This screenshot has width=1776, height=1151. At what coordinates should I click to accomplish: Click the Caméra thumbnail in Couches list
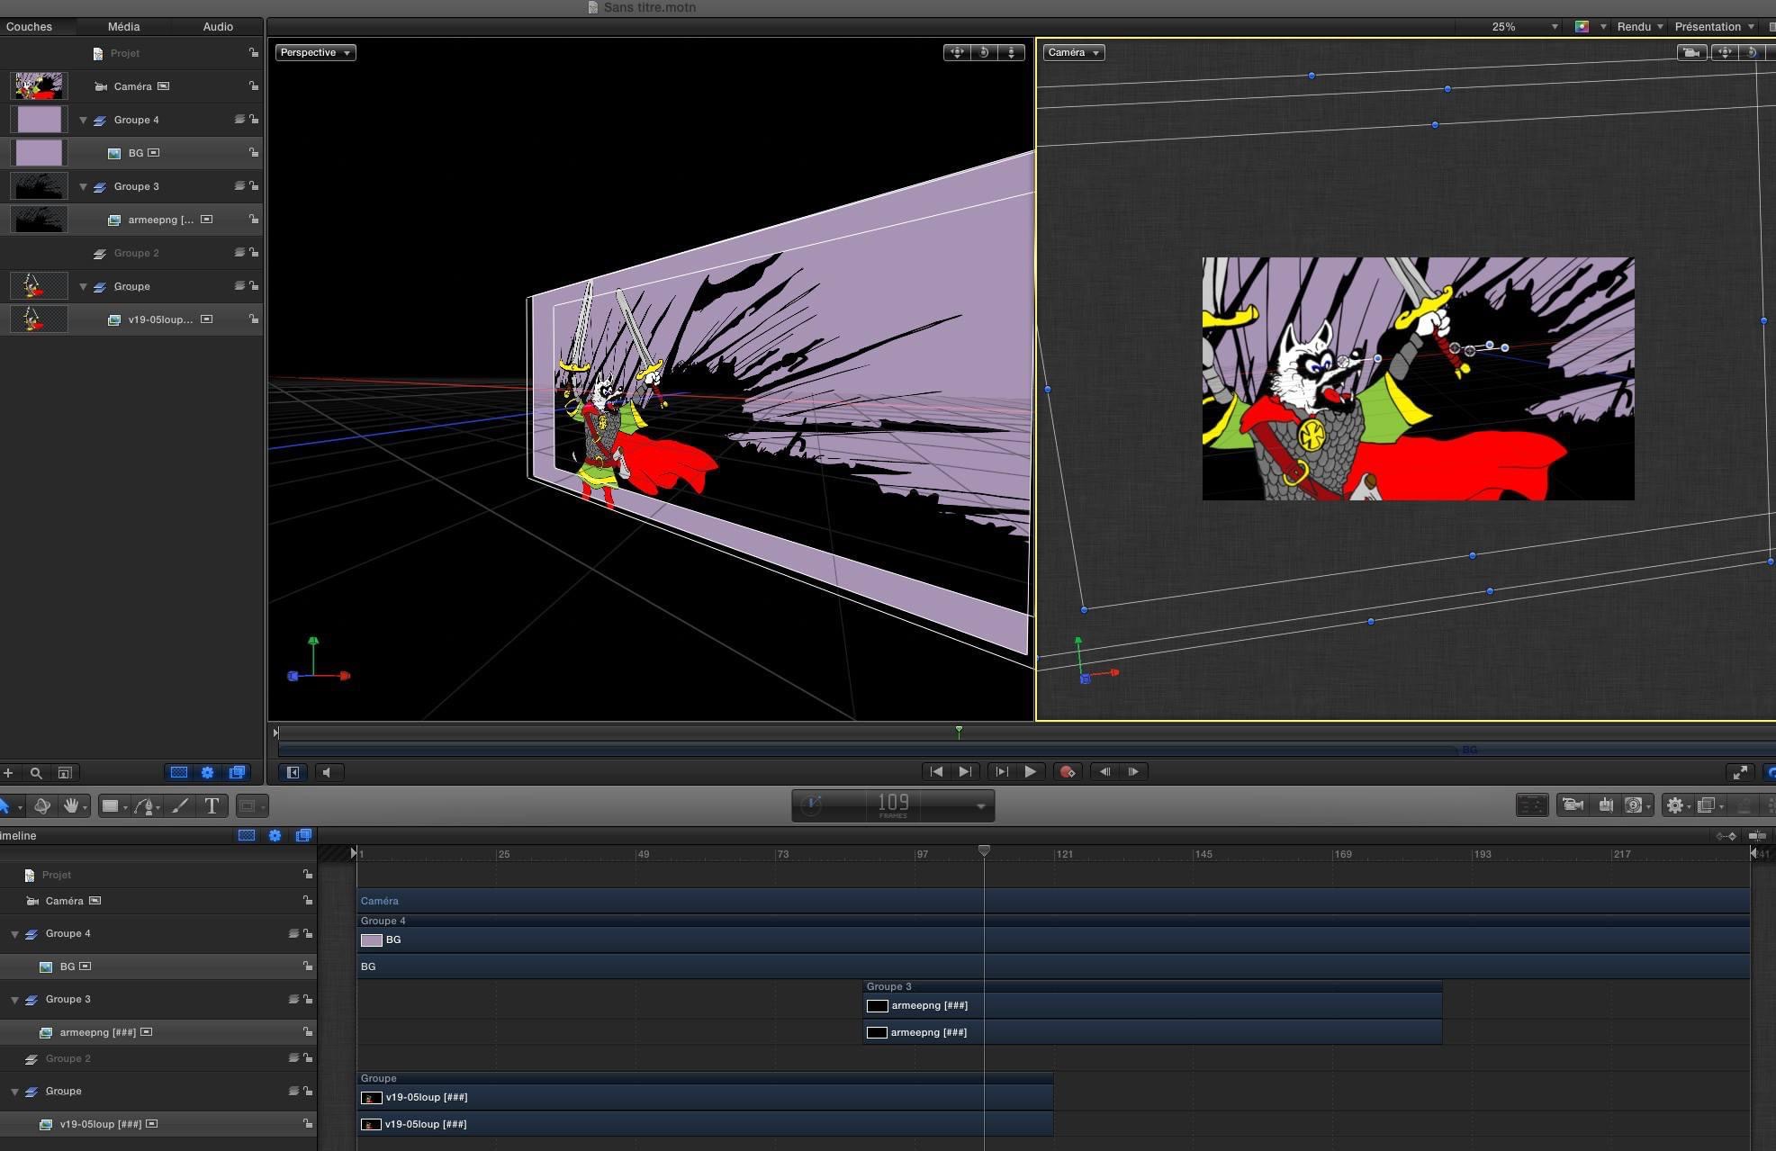(x=40, y=86)
